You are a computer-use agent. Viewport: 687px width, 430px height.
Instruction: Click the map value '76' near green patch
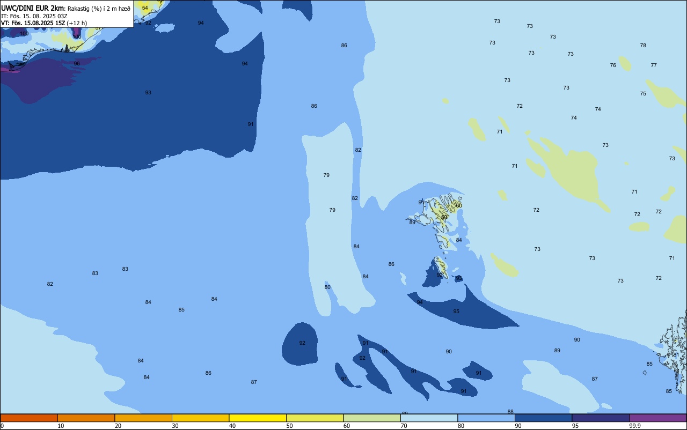click(x=613, y=65)
